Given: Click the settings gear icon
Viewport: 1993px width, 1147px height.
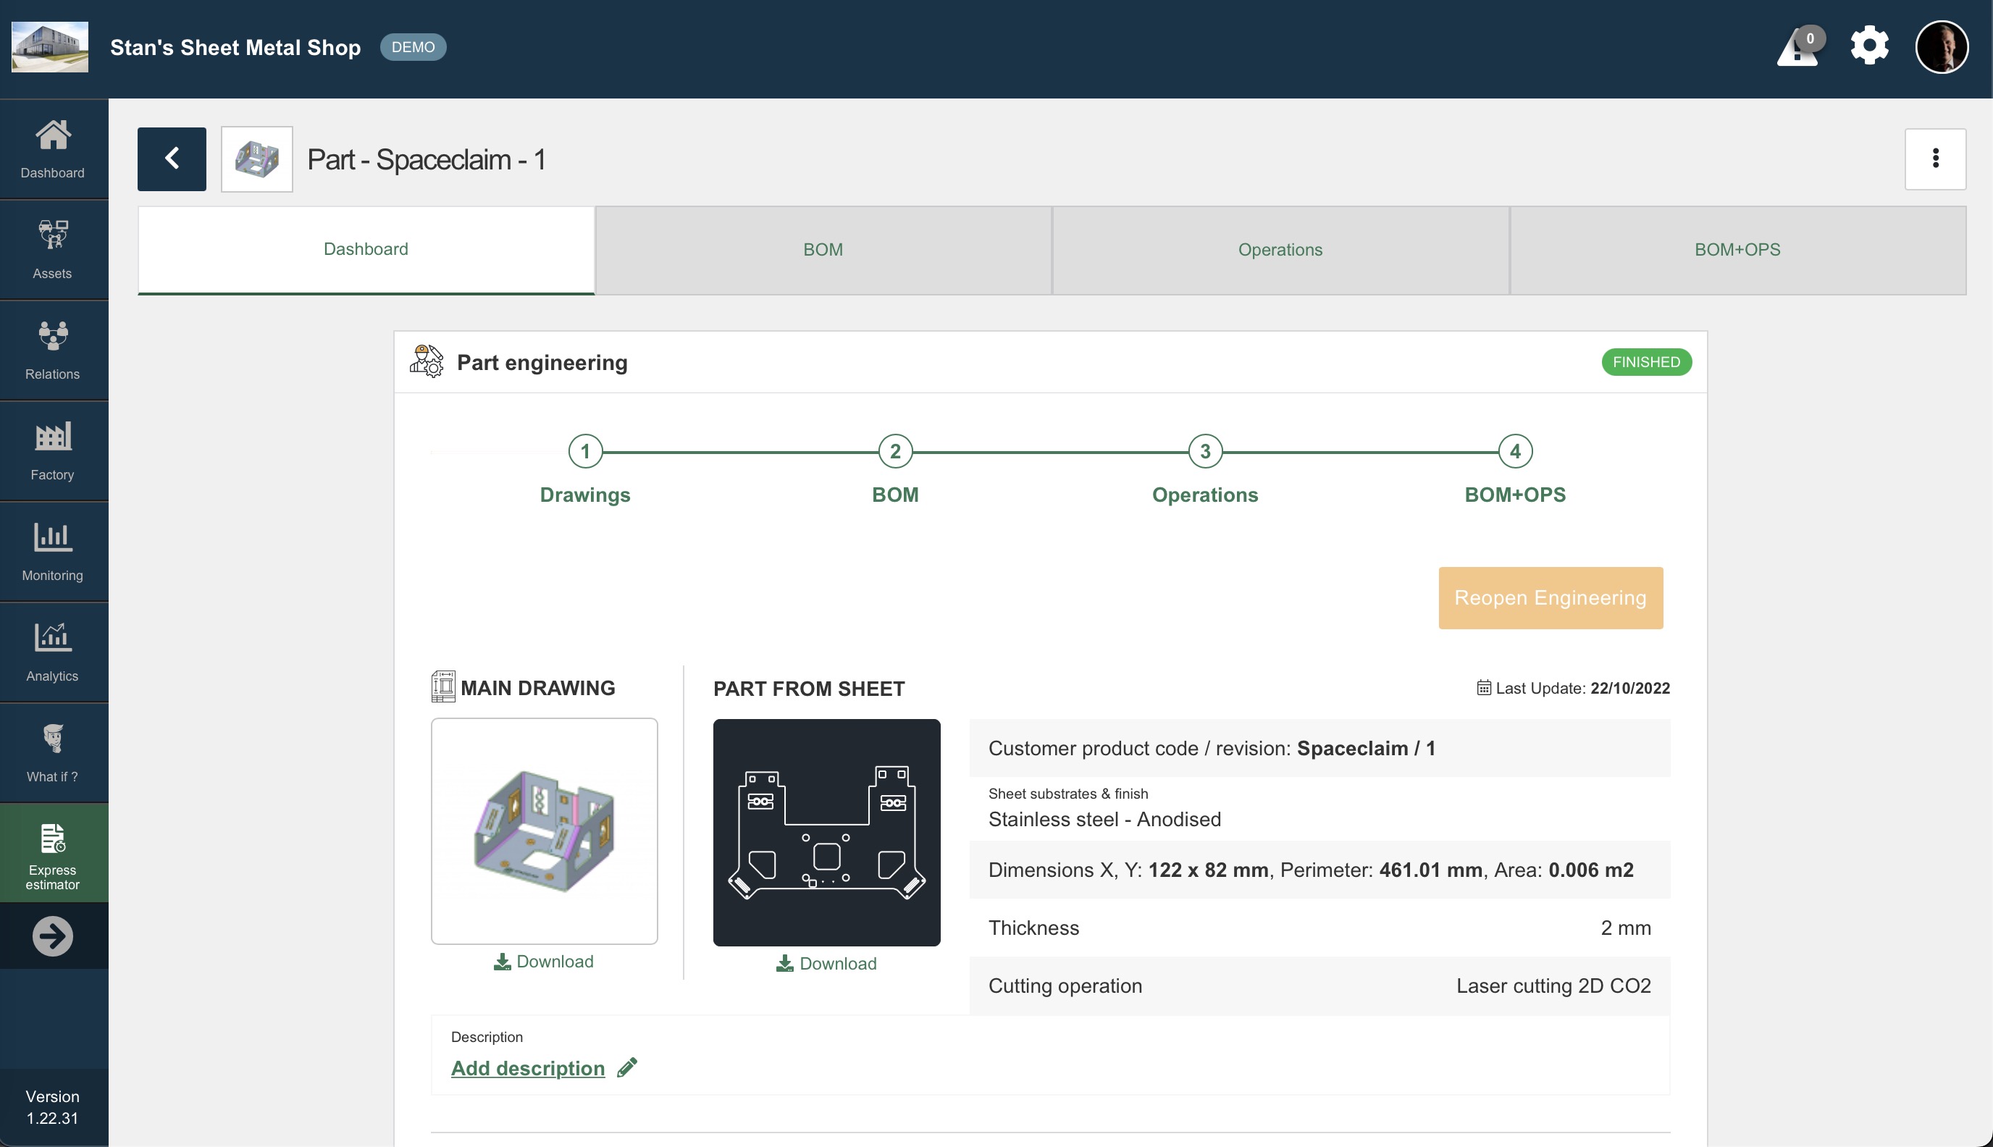Looking at the screenshot, I should (1868, 46).
